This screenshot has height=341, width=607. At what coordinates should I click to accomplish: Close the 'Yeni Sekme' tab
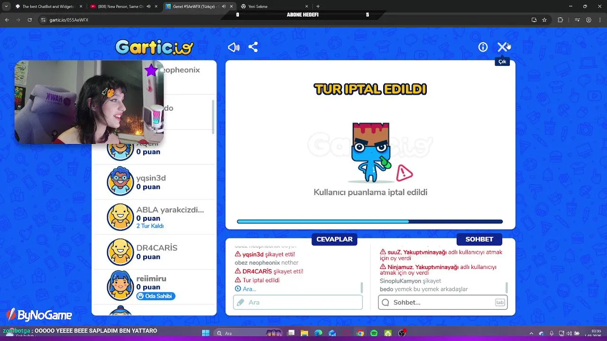[306, 7]
